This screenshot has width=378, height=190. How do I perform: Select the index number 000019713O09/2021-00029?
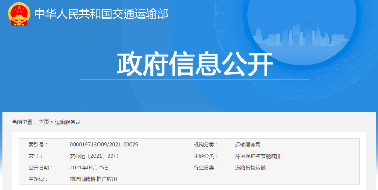[x=104, y=145]
